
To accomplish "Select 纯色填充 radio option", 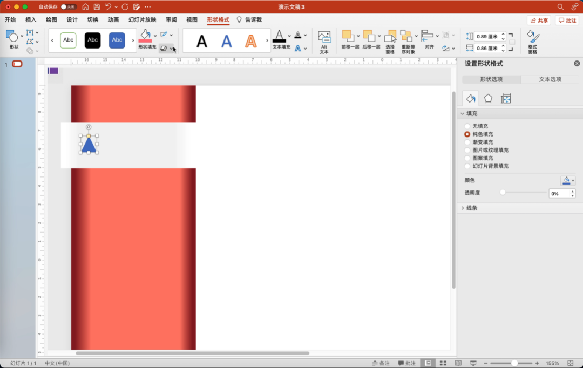I will tap(467, 134).
